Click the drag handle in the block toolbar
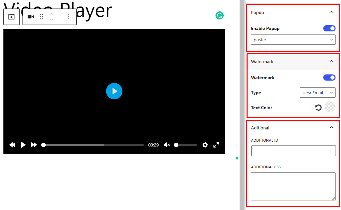The image size is (341, 210). pyautogui.click(x=41, y=16)
